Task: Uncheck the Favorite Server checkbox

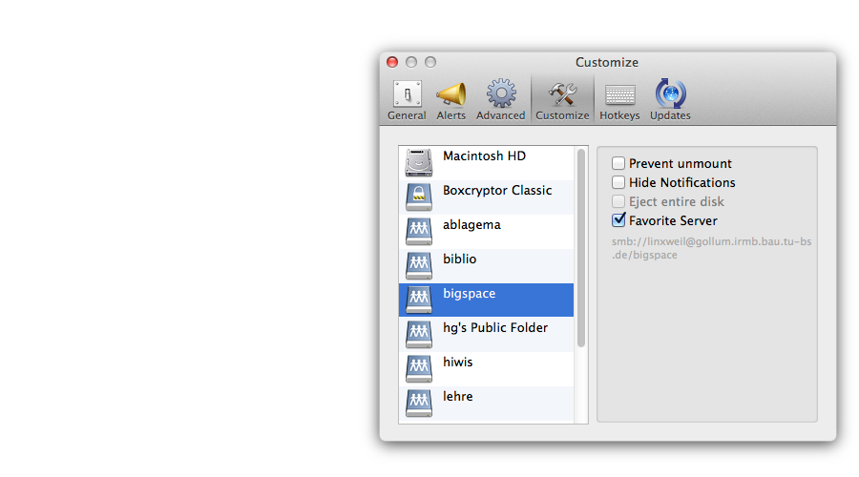Action: (619, 221)
